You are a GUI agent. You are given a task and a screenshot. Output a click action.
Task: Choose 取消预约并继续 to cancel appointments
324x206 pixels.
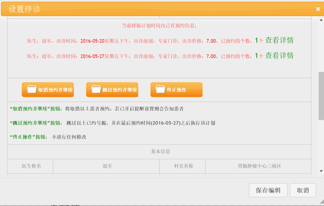coord(48,90)
